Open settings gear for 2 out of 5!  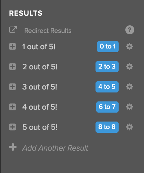[129, 67]
